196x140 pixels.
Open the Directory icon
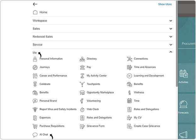click(82, 59)
